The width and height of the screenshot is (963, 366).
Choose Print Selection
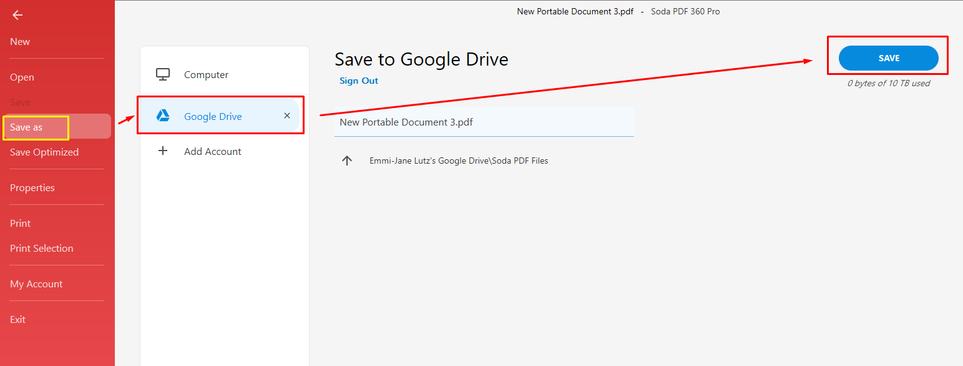[x=41, y=248]
